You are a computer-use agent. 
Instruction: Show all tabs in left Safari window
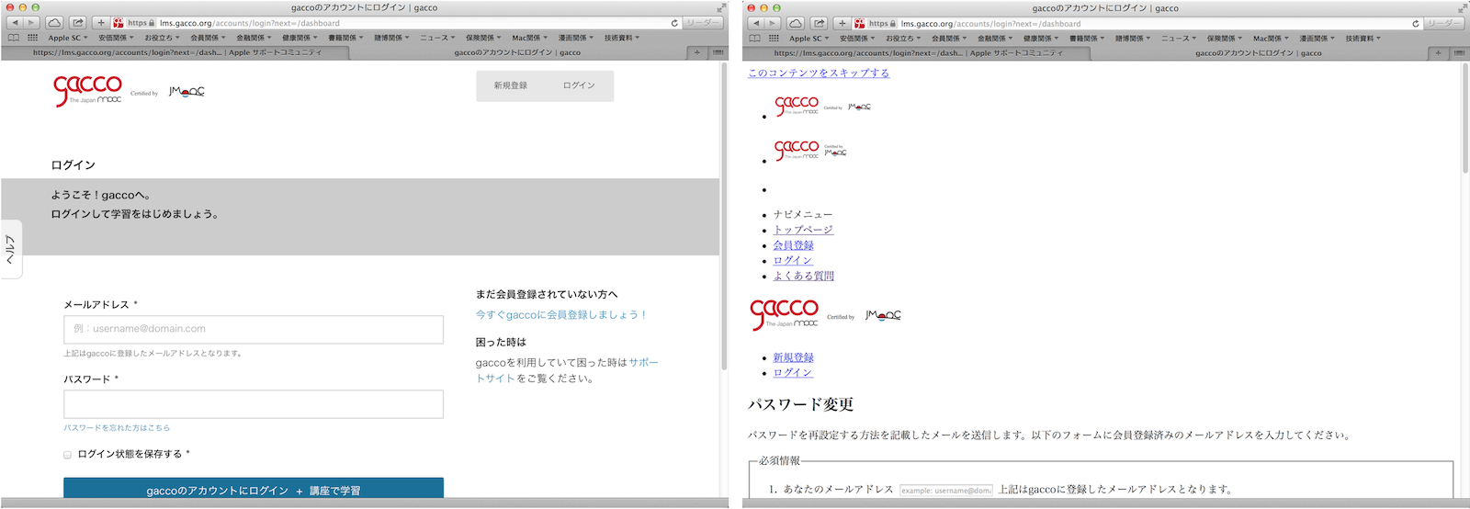click(718, 52)
